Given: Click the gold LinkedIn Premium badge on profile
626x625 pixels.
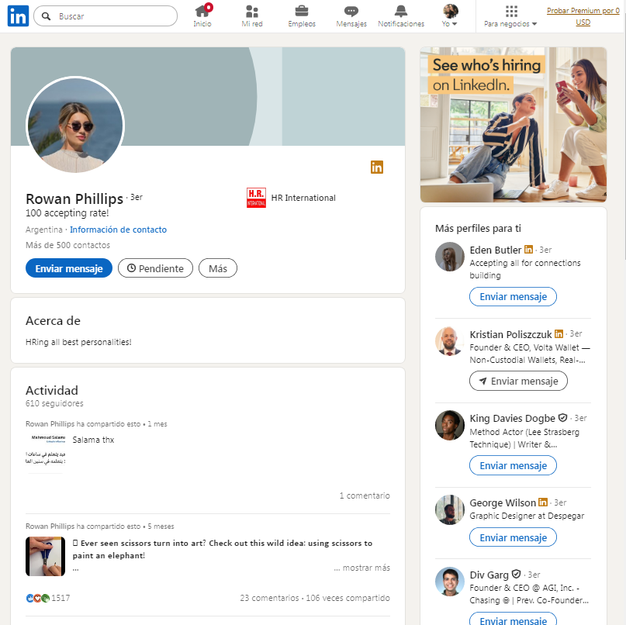Looking at the screenshot, I should [377, 167].
